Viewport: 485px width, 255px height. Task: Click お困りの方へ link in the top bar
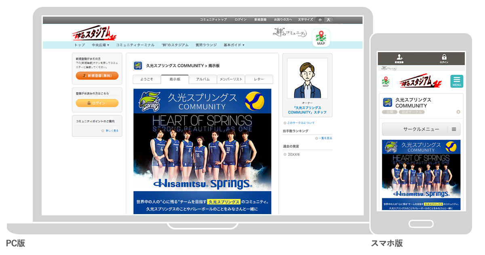tap(283, 19)
